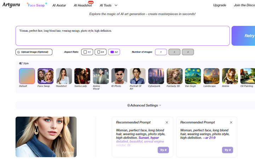
Task: Set aspect ratio to 3:2
Action: [x=114, y=52]
